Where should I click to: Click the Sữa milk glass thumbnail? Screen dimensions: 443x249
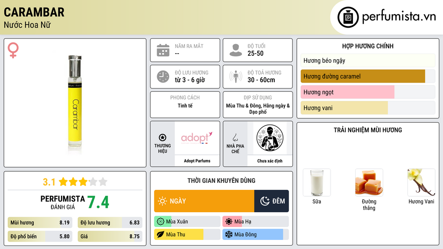tap(317, 182)
